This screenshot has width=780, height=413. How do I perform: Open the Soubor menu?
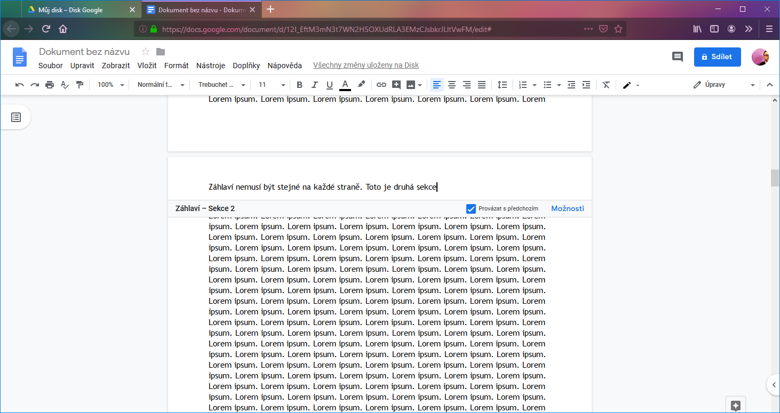tap(51, 66)
